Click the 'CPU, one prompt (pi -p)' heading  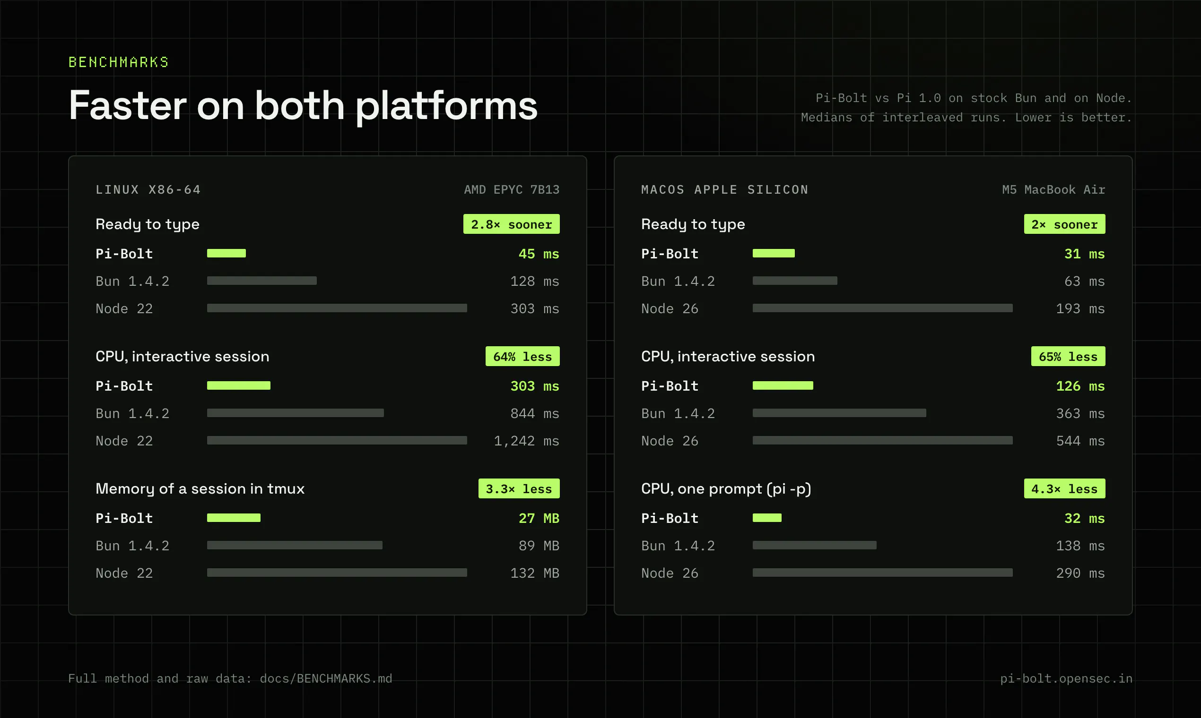[726, 489]
